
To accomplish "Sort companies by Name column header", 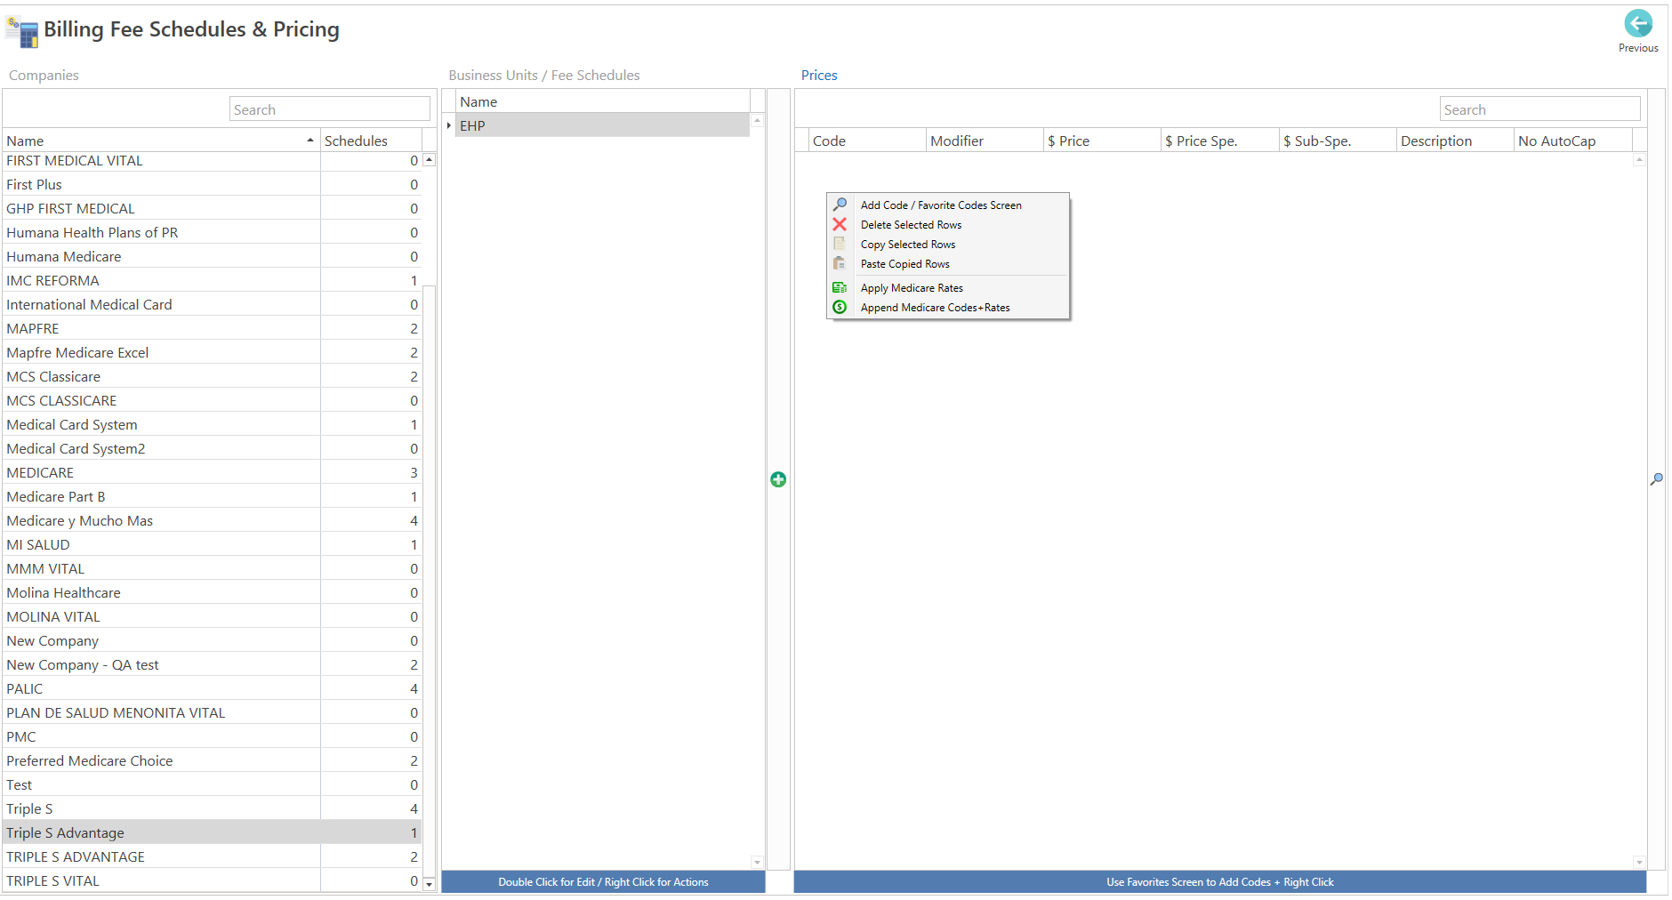I will click(x=161, y=141).
